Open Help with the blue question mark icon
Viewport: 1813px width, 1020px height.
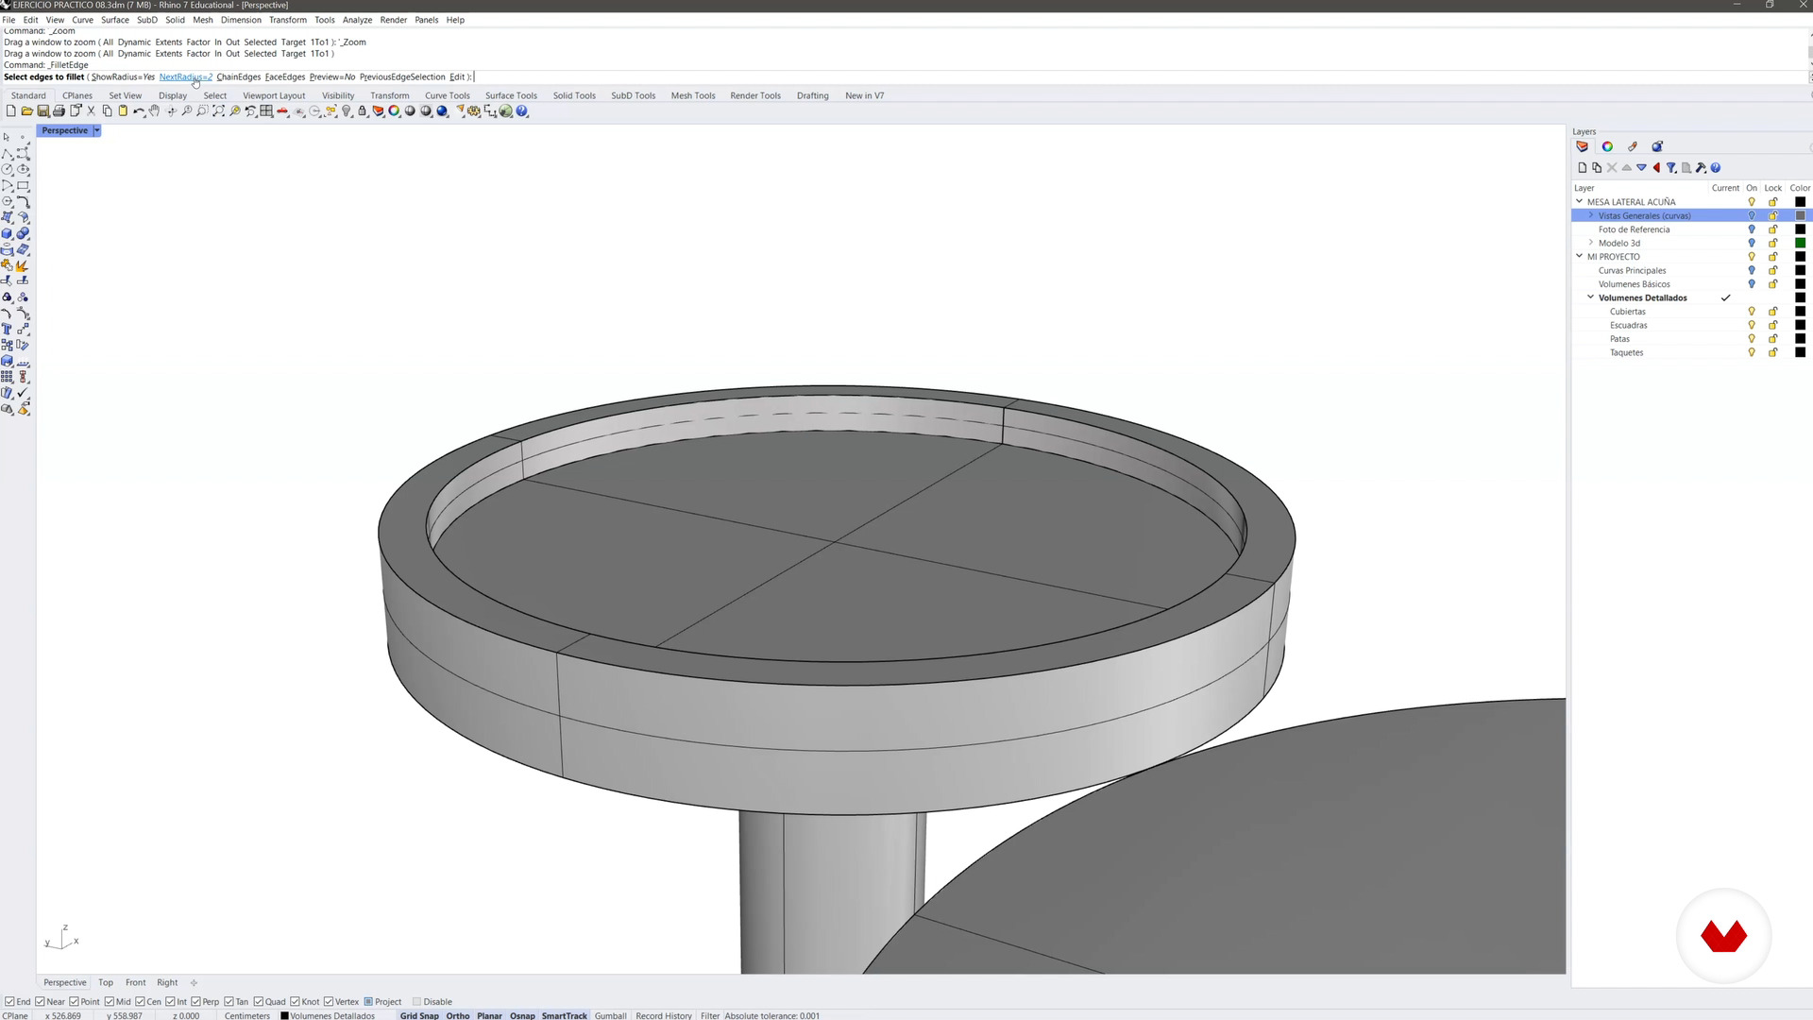(522, 111)
